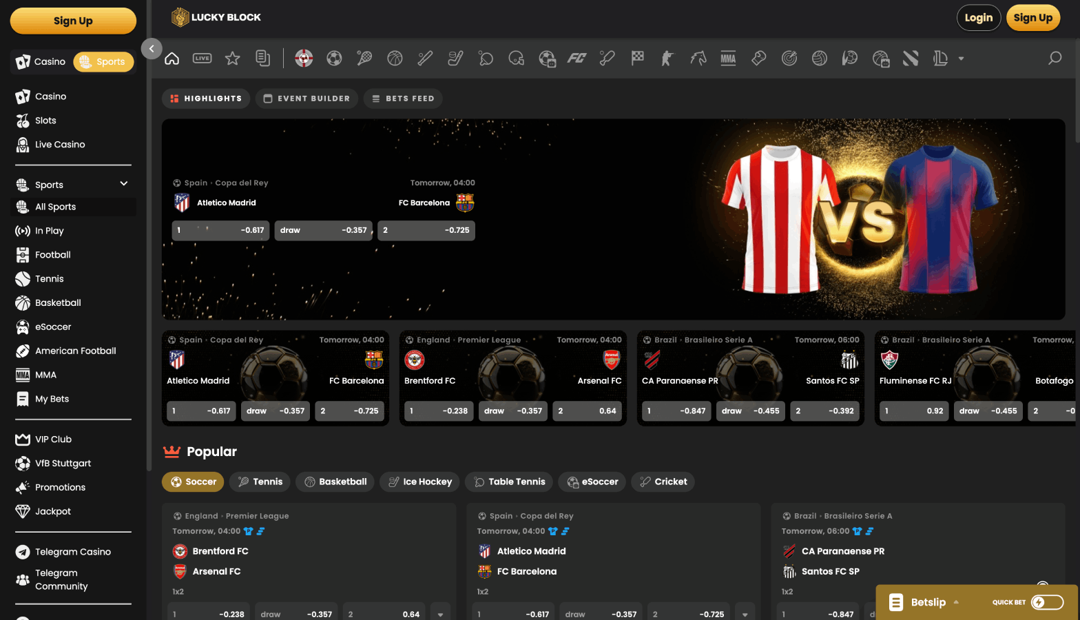Click the Lucky Block logo
Screen dimensions: 1080x620
click(216, 17)
